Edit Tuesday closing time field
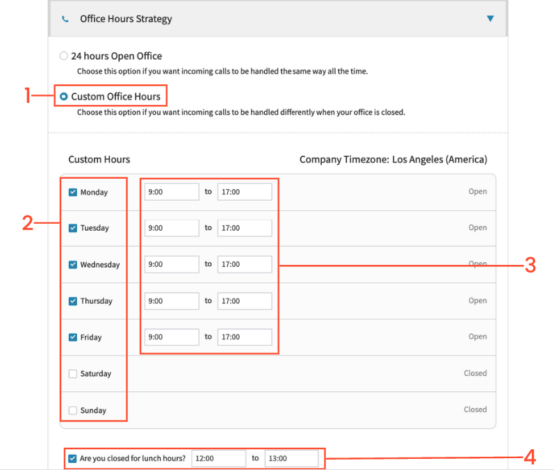This screenshot has width=554, height=470. [x=245, y=228]
